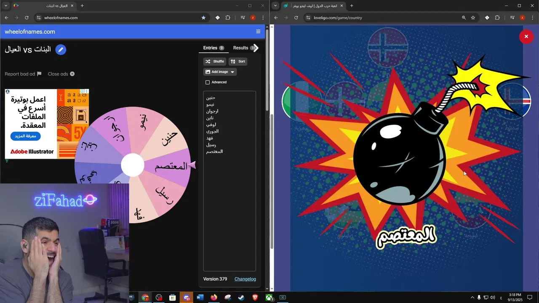The width and height of the screenshot is (539, 303).
Task: Open Firefox from the taskbar
Action: 214,298
